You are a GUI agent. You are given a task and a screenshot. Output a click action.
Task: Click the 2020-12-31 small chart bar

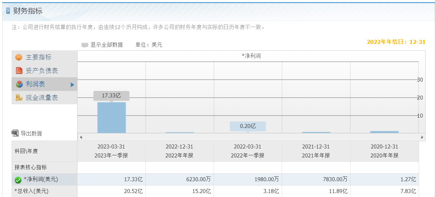[x=384, y=132]
